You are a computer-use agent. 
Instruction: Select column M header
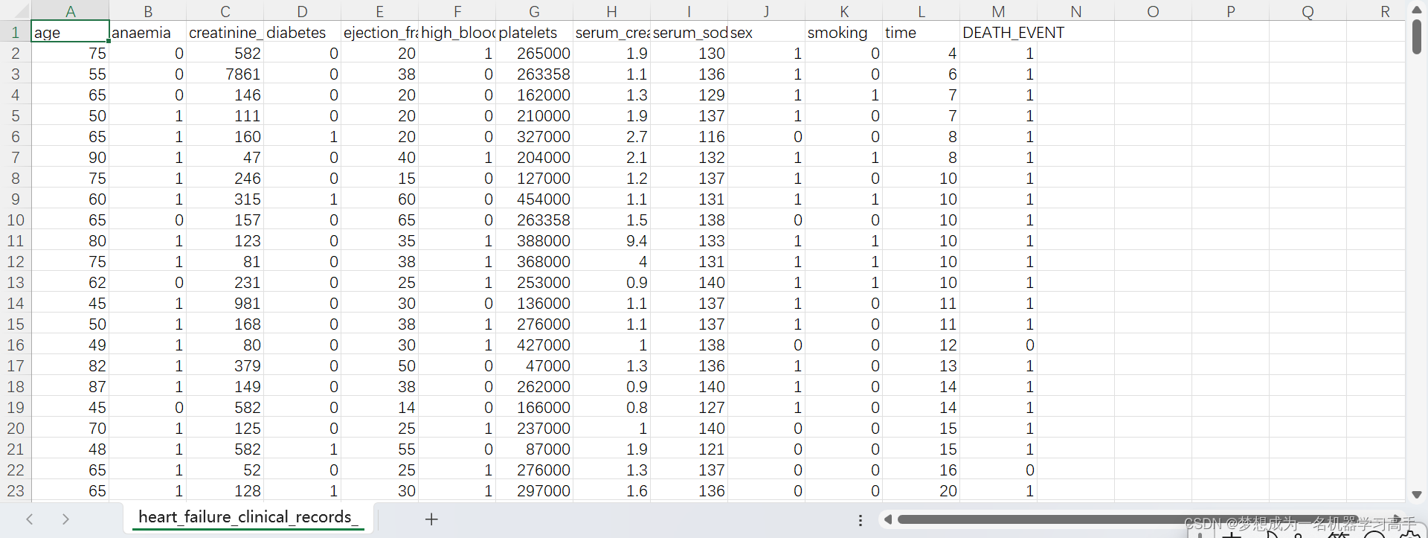pos(998,11)
